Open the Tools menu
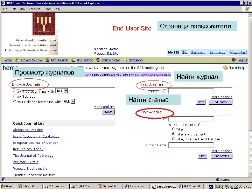Viewport: 252px width, 189px height. 48,9
